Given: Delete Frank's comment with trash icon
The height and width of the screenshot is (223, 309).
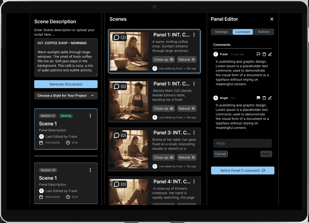Looking at the screenshot, I should [x=264, y=54].
